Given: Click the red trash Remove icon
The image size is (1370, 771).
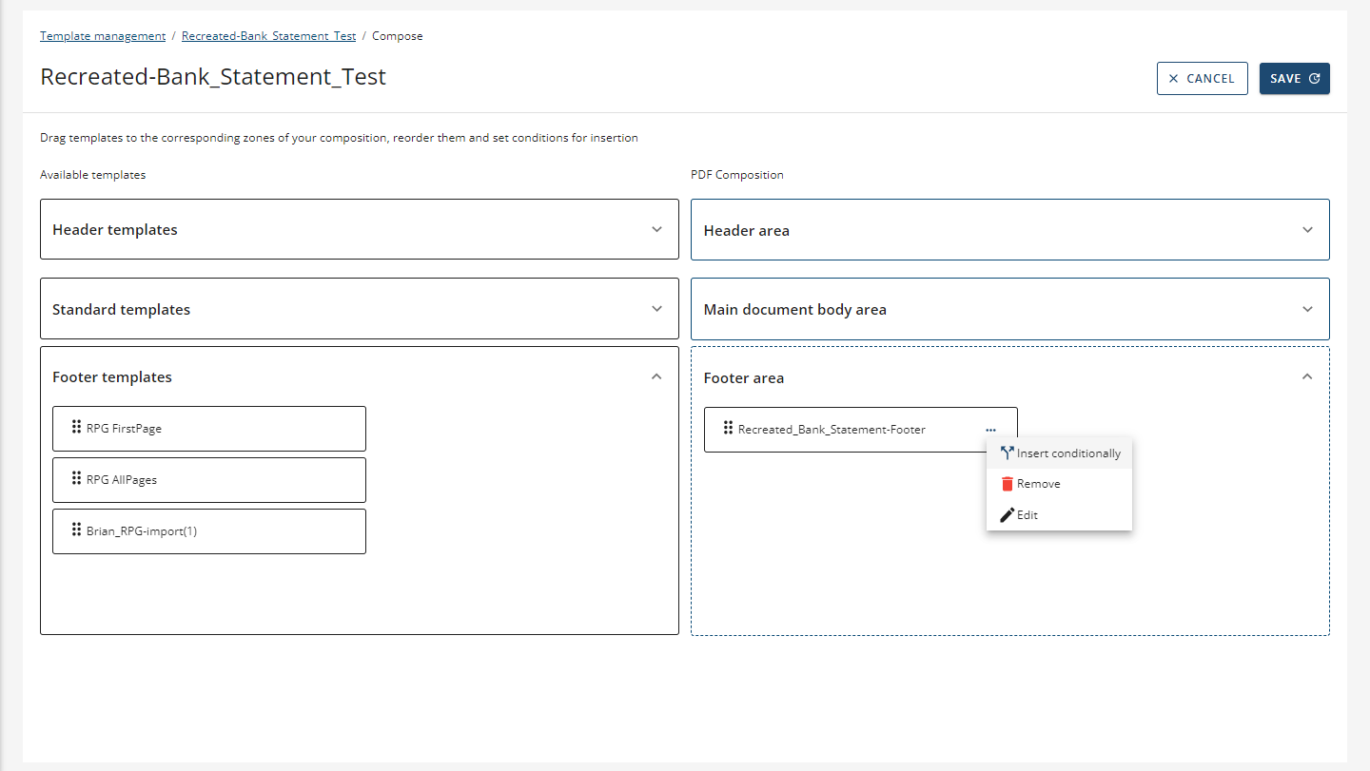Looking at the screenshot, I should click(x=1007, y=484).
